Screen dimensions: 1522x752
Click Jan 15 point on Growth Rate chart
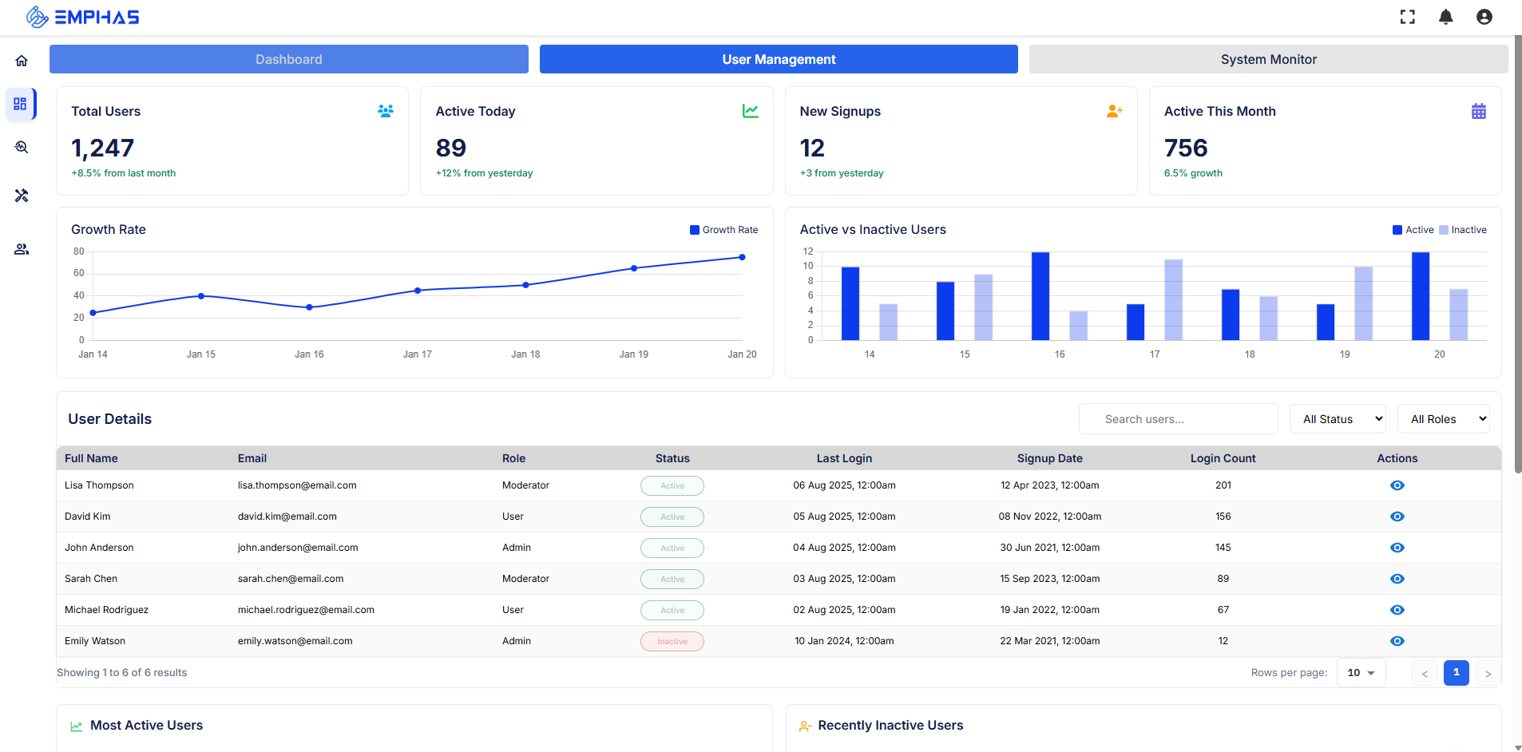pyautogui.click(x=201, y=296)
